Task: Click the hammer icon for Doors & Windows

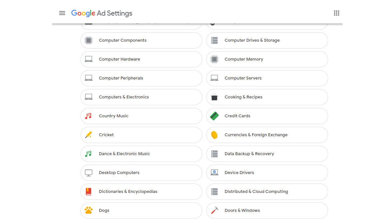Action: (214, 211)
